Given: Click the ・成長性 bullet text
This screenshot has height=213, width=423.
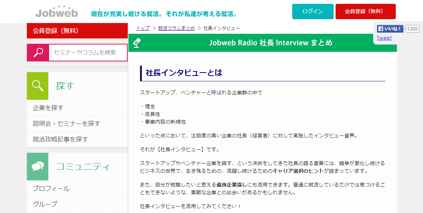Looking at the screenshot, I should (x=150, y=114).
